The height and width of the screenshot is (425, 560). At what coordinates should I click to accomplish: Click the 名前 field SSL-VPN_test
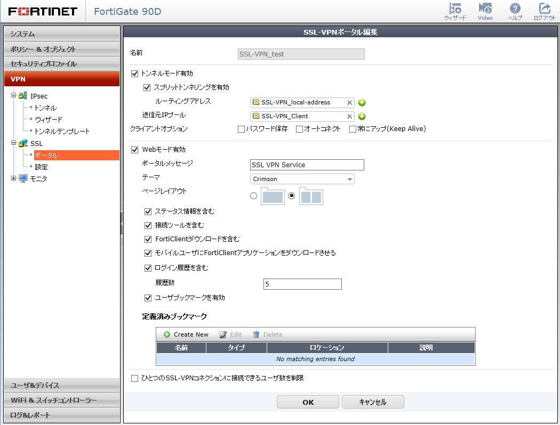[x=301, y=54]
